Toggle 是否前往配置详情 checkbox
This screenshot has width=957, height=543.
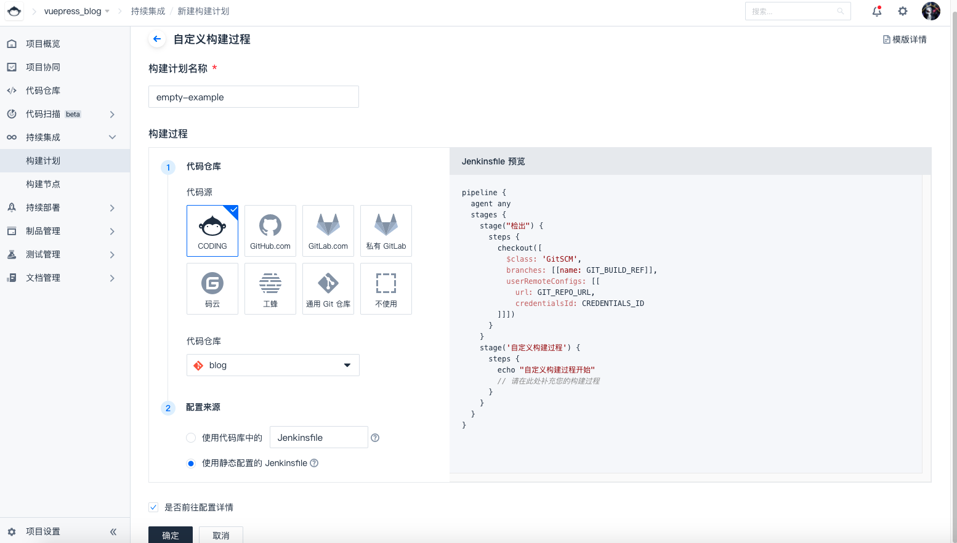click(153, 507)
